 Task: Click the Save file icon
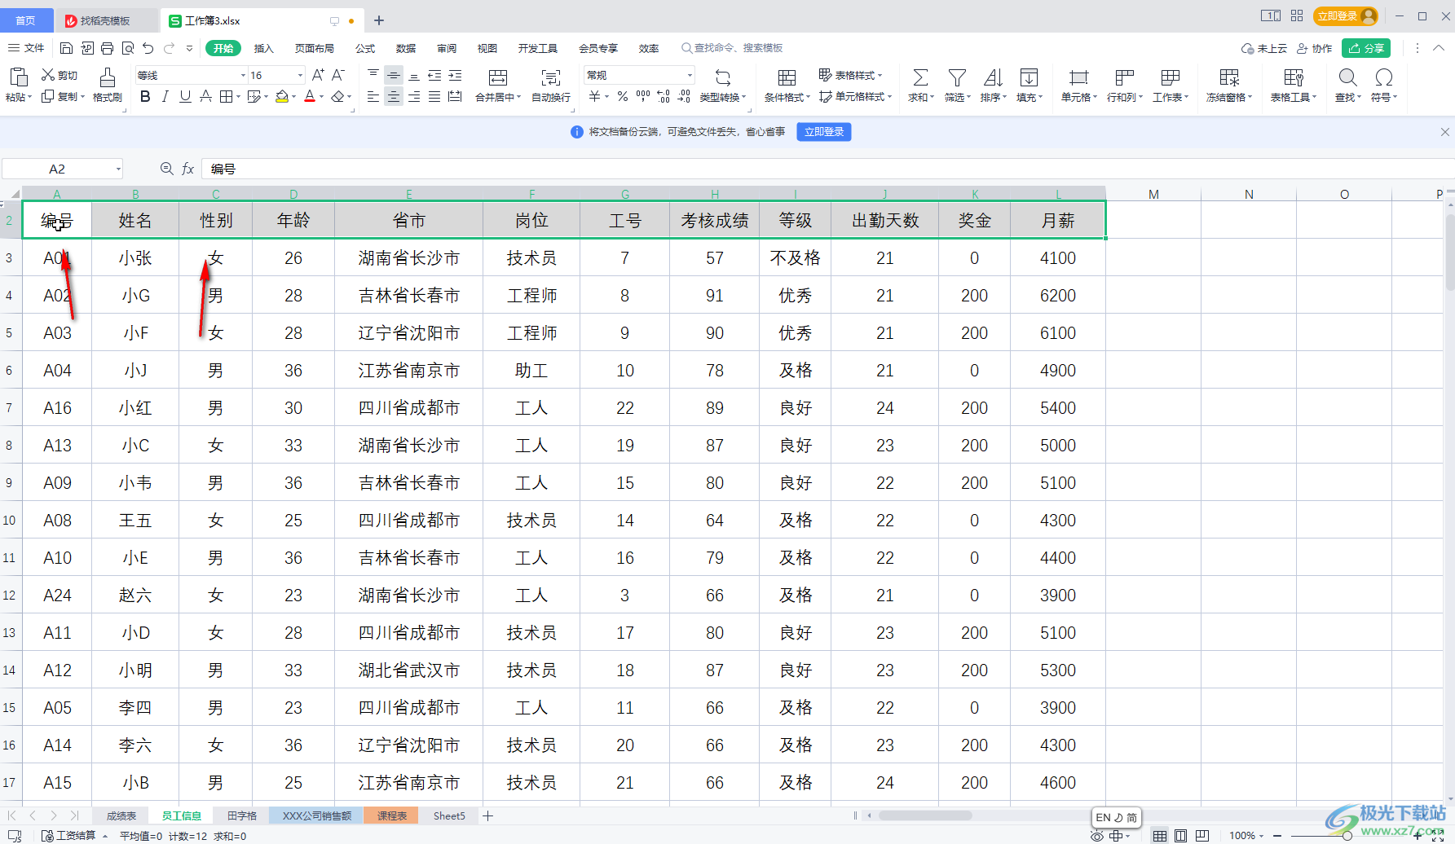(x=67, y=48)
